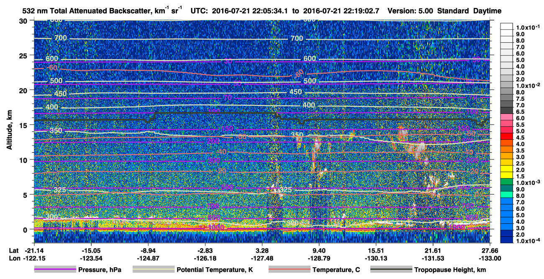Click the latitude value 9.40
Viewport: 544px width, 279px height.
pos(319,250)
